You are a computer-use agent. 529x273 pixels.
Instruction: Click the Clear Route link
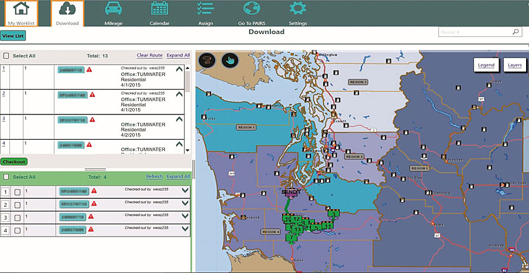[149, 55]
